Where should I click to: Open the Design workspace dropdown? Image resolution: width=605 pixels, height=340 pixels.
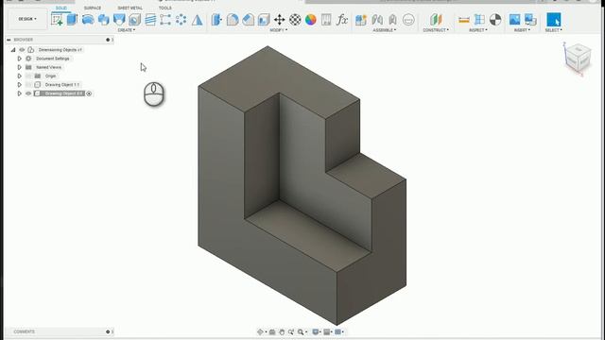[27, 19]
